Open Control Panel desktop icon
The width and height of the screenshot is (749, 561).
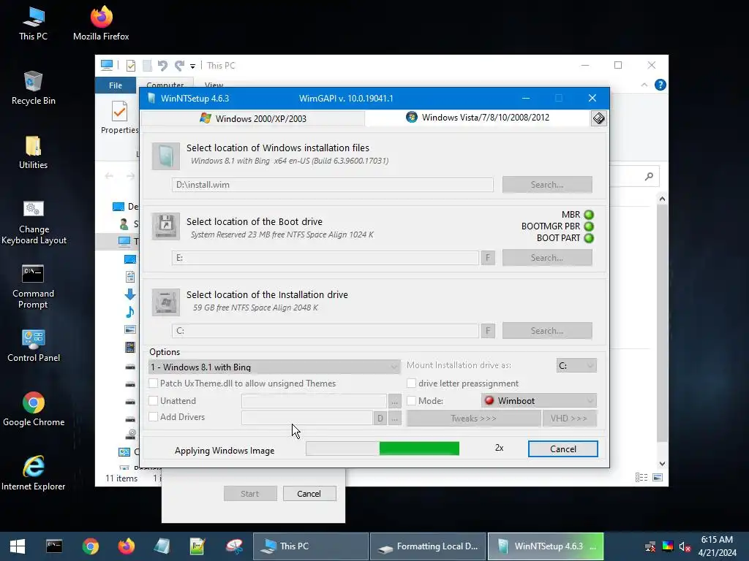[x=34, y=346]
